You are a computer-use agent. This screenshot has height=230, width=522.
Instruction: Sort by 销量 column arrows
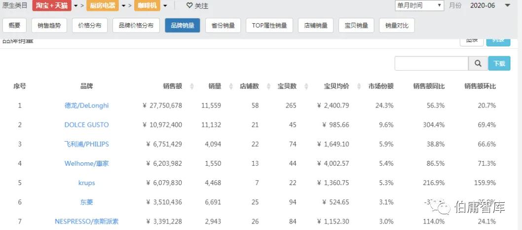[x=231, y=86]
